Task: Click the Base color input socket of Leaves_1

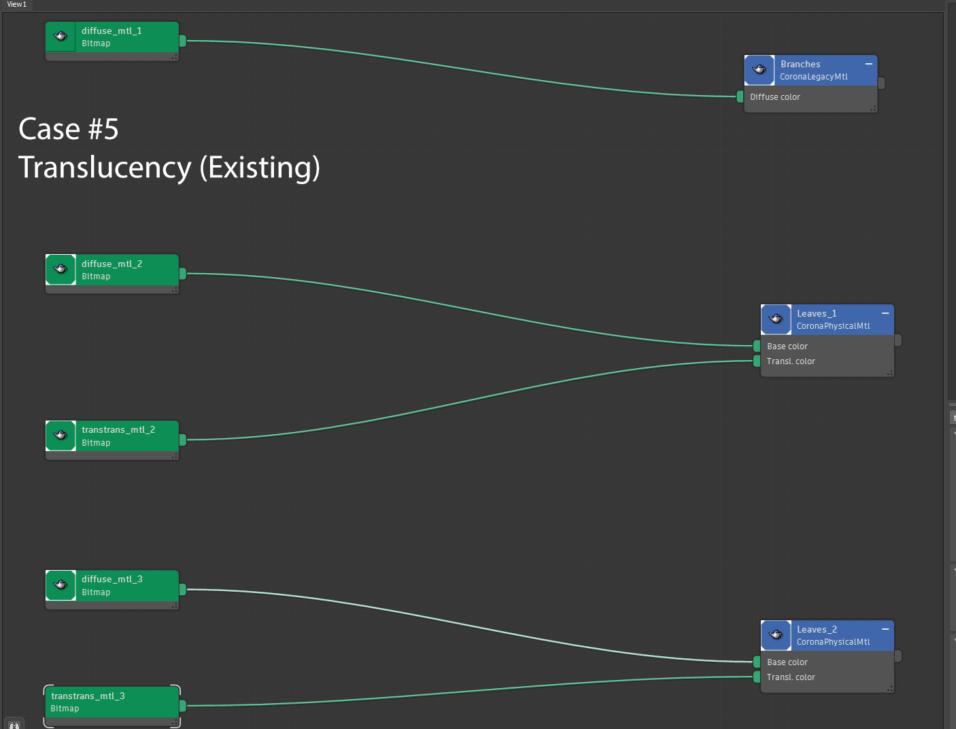Action: click(757, 346)
